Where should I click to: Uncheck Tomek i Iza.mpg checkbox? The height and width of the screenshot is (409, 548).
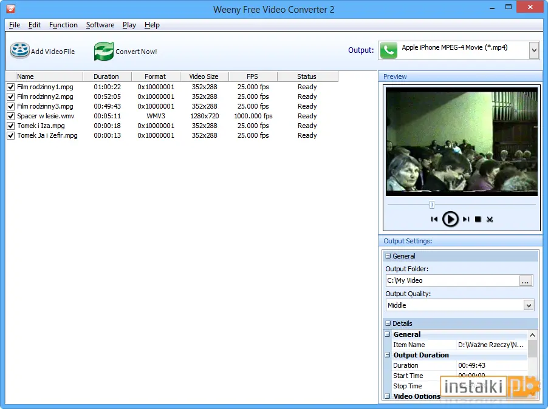click(11, 126)
